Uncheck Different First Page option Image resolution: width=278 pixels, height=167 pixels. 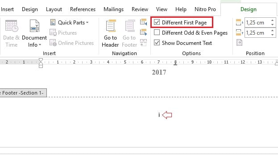(157, 22)
